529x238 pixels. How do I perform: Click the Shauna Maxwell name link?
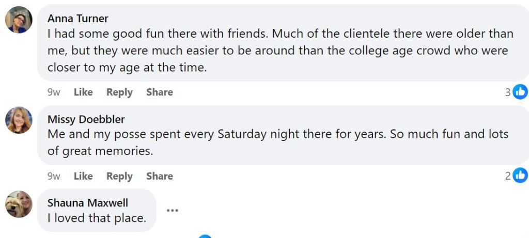[x=87, y=203]
